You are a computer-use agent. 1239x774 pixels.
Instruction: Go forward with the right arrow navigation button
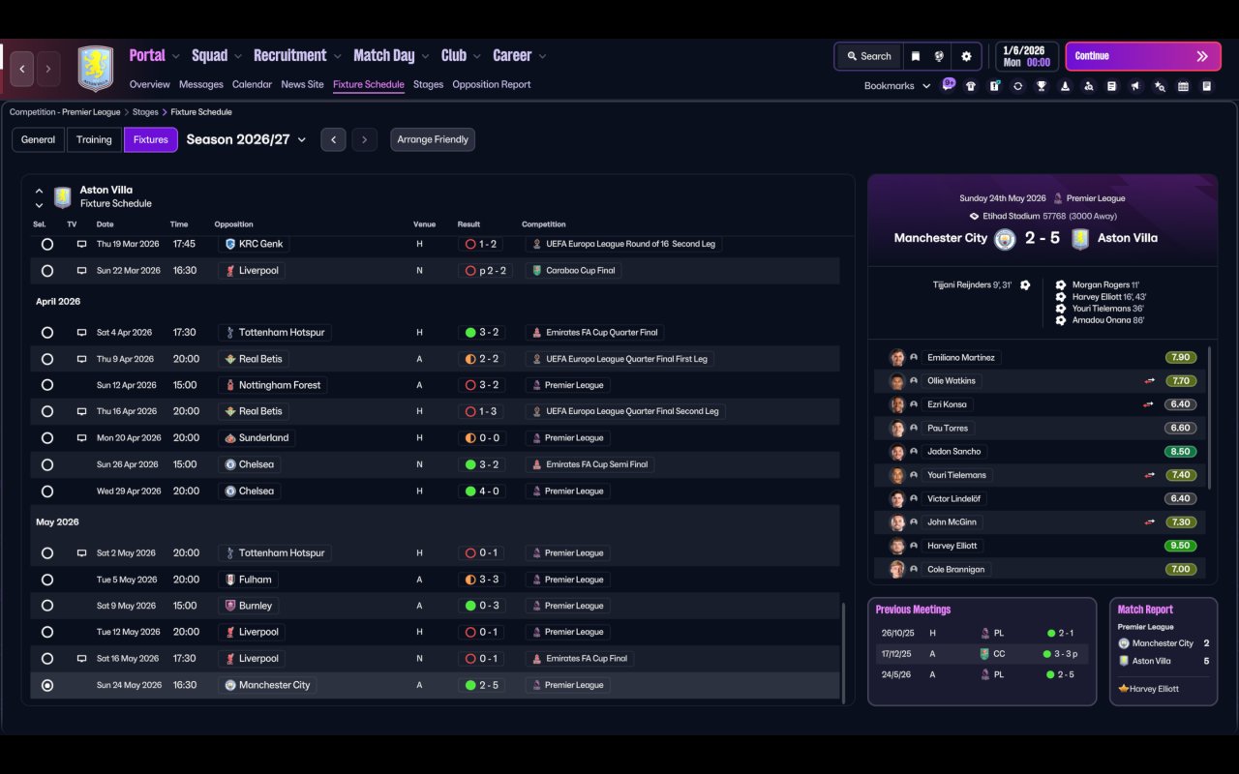(x=47, y=69)
